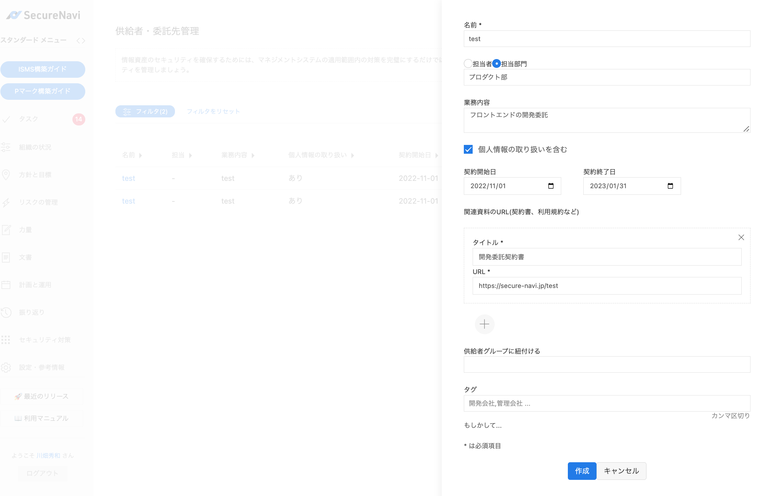The image size is (763, 496).
Task: Click the gear icon beside 設定・参考情報
Action: point(6,367)
